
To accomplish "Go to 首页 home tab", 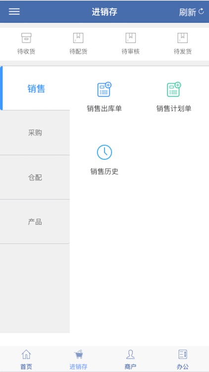I will tap(26, 359).
